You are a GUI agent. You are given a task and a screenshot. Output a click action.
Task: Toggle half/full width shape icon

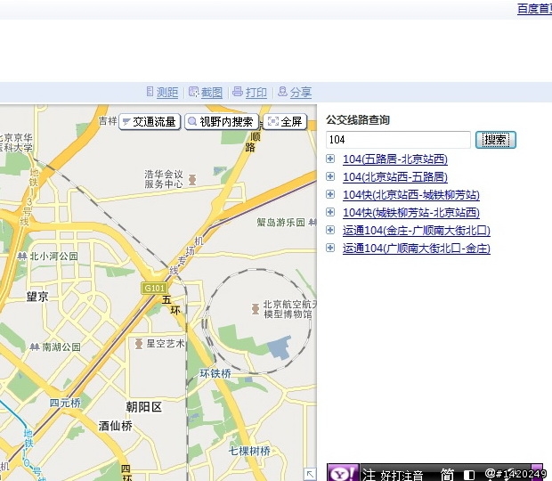tap(469, 475)
